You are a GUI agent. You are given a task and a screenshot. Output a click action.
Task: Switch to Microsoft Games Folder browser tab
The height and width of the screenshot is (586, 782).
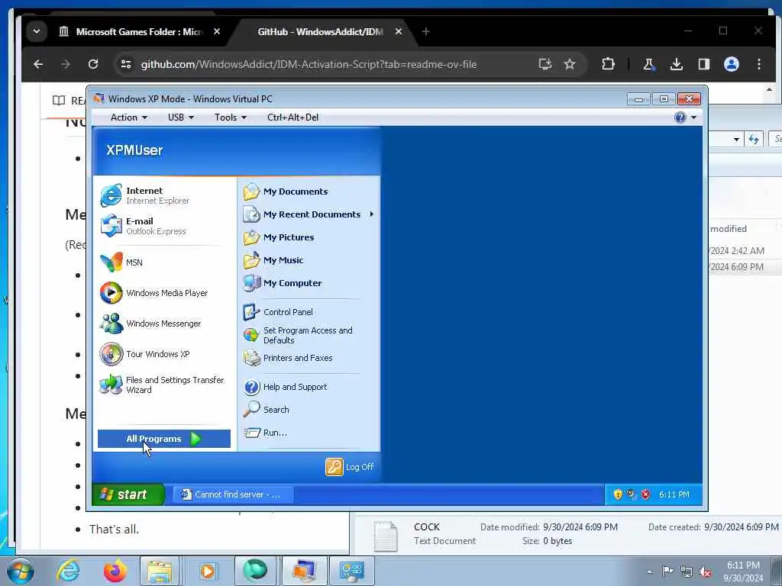138,32
